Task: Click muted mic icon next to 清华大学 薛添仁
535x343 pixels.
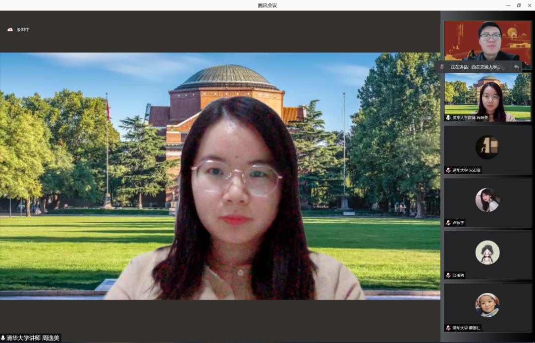Action: (448, 328)
